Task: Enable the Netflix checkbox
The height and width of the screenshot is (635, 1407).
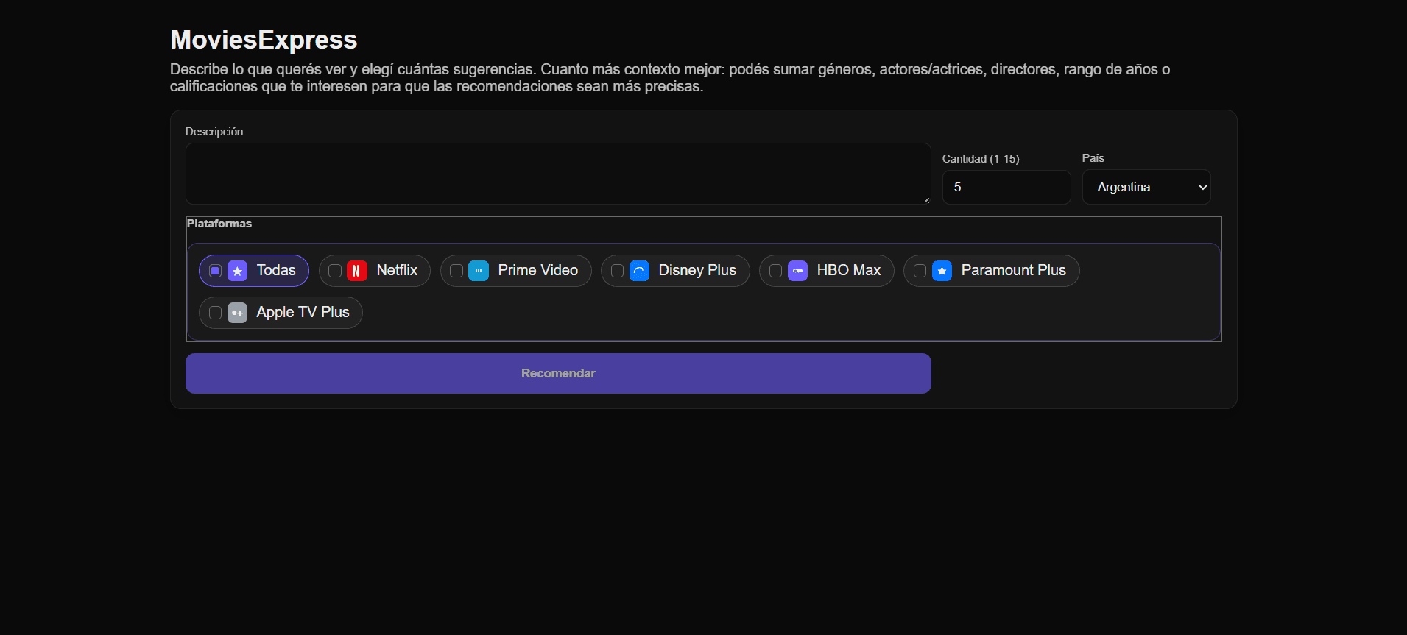Action: point(335,271)
